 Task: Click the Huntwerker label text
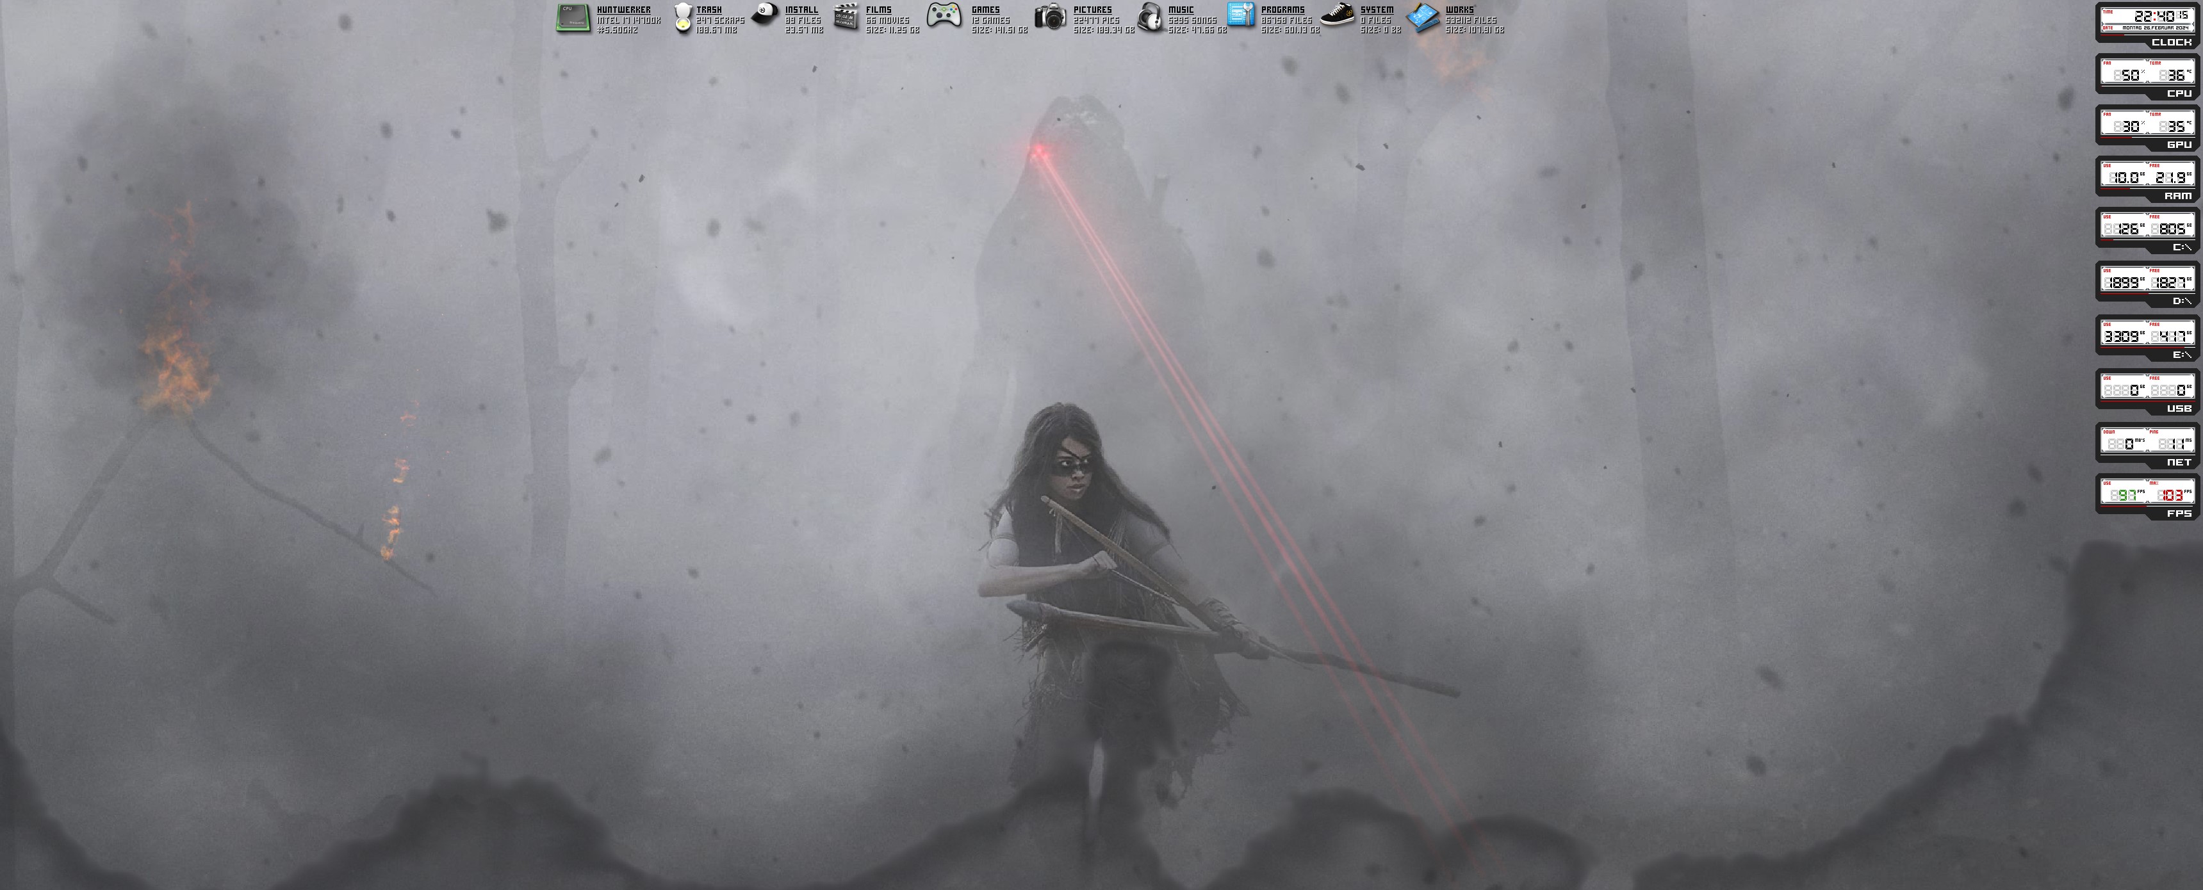click(623, 10)
